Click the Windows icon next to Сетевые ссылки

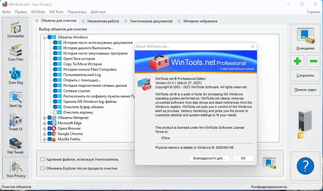pos(59,91)
